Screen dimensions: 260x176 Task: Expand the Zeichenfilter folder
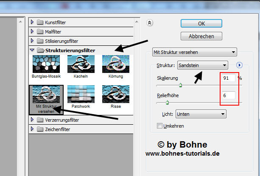(x=33, y=129)
